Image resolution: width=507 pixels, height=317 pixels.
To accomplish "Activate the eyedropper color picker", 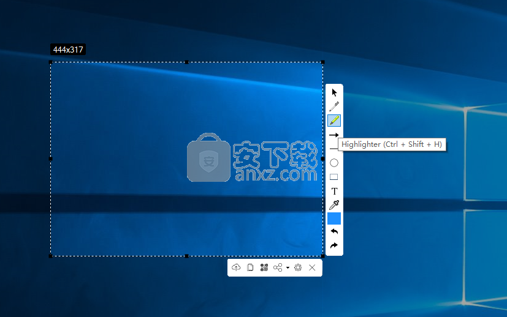I will coord(334,205).
